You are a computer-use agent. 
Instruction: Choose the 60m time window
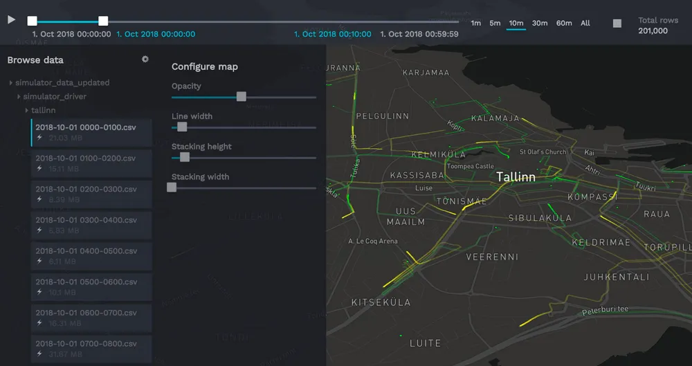564,24
